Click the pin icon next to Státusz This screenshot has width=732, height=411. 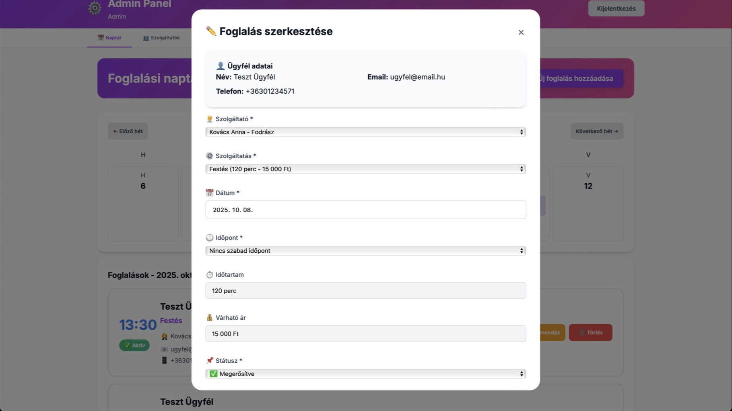209,360
